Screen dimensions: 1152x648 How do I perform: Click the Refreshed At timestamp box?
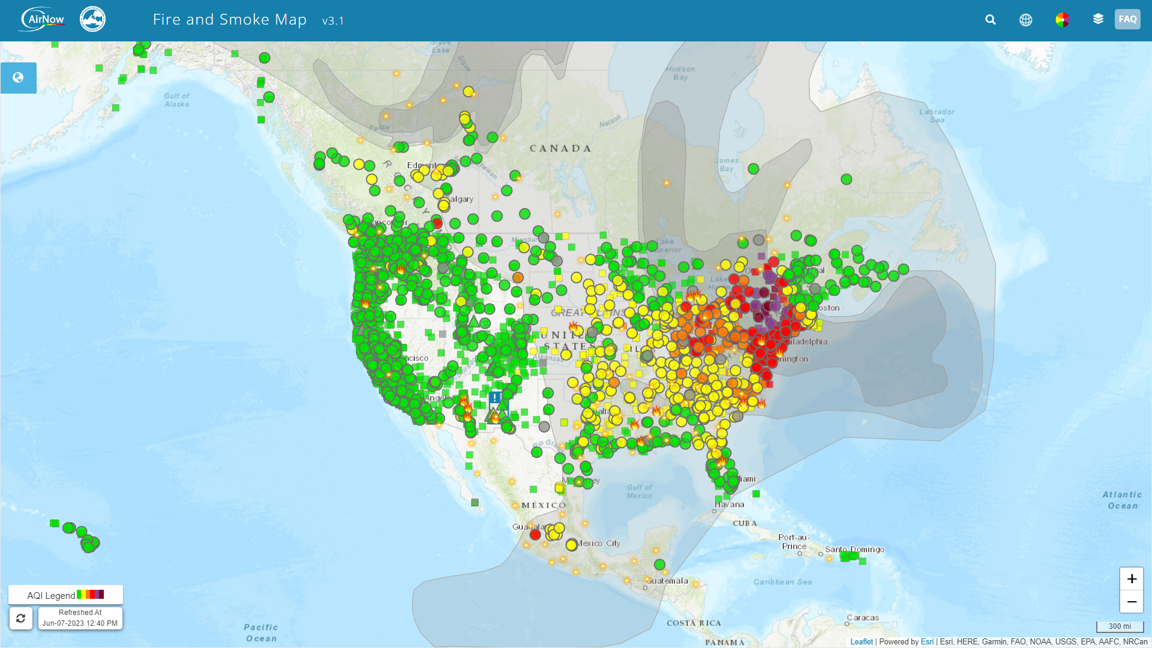[x=80, y=618]
